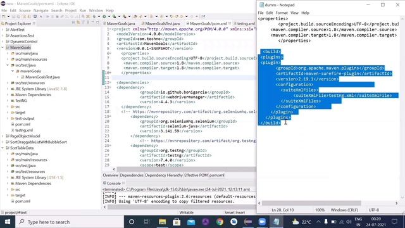This screenshot has height=228, width=405.
Task: Click the green Run toolbar icon
Action: pyautogui.click(x=104, y=16)
